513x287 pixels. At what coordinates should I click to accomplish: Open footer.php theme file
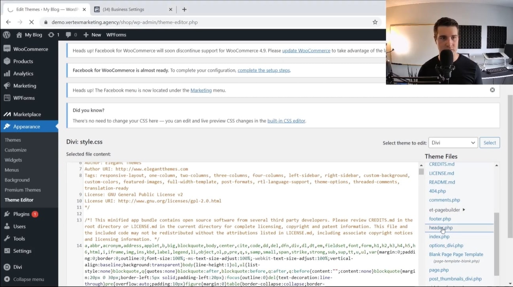click(x=440, y=219)
